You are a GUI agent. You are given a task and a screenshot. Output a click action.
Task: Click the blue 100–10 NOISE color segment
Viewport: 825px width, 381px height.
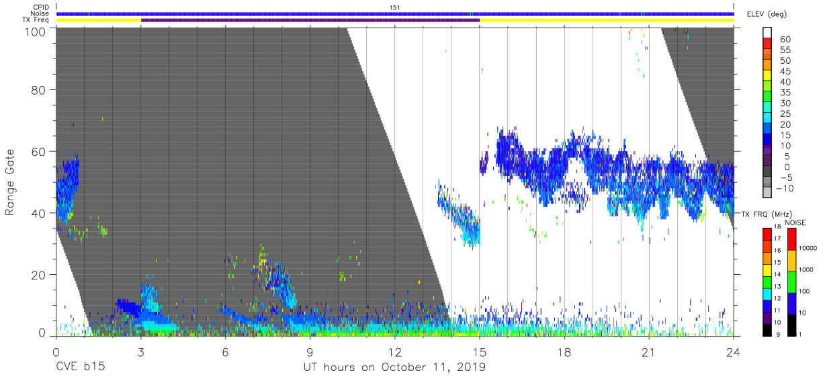792,303
